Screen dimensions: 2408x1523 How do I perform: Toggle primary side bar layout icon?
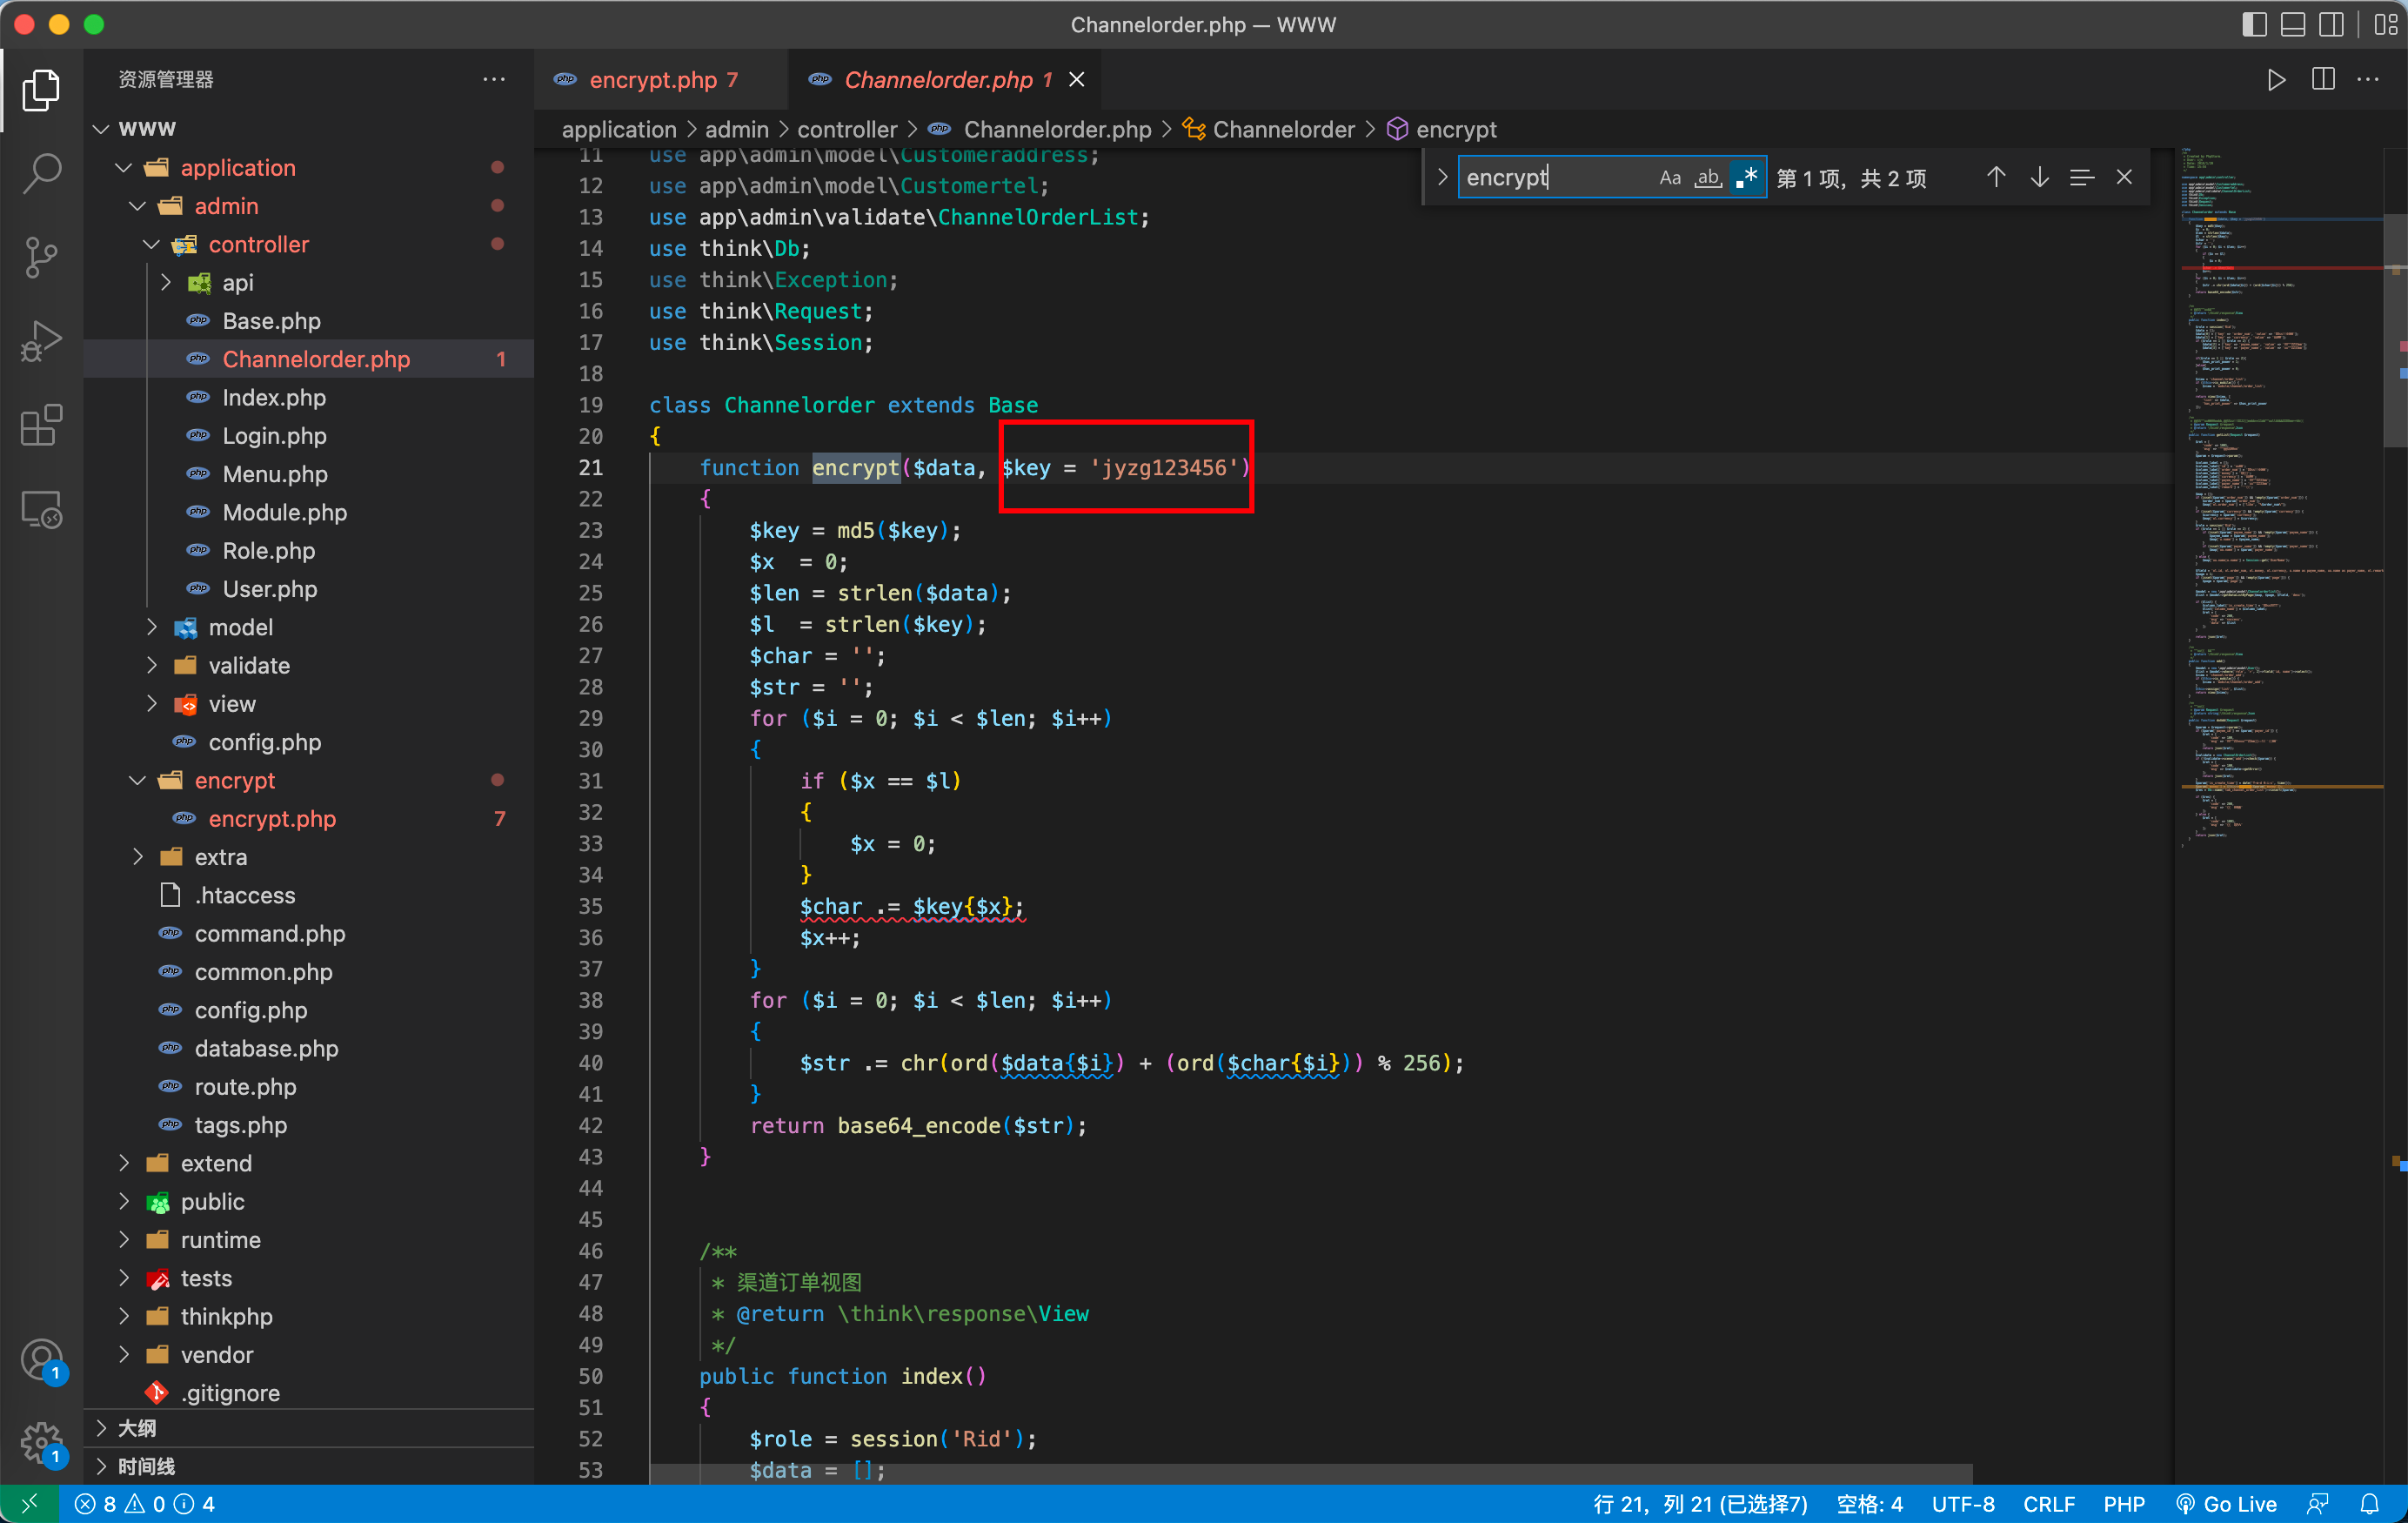(2254, 24)
